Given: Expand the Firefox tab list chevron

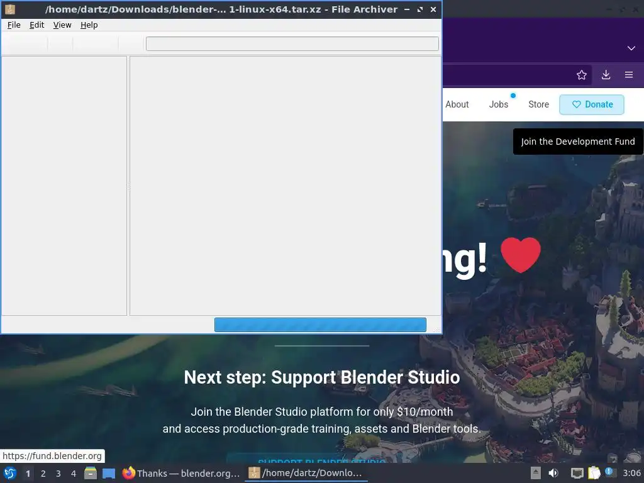Looking at the screenshot, I should 631,48.
